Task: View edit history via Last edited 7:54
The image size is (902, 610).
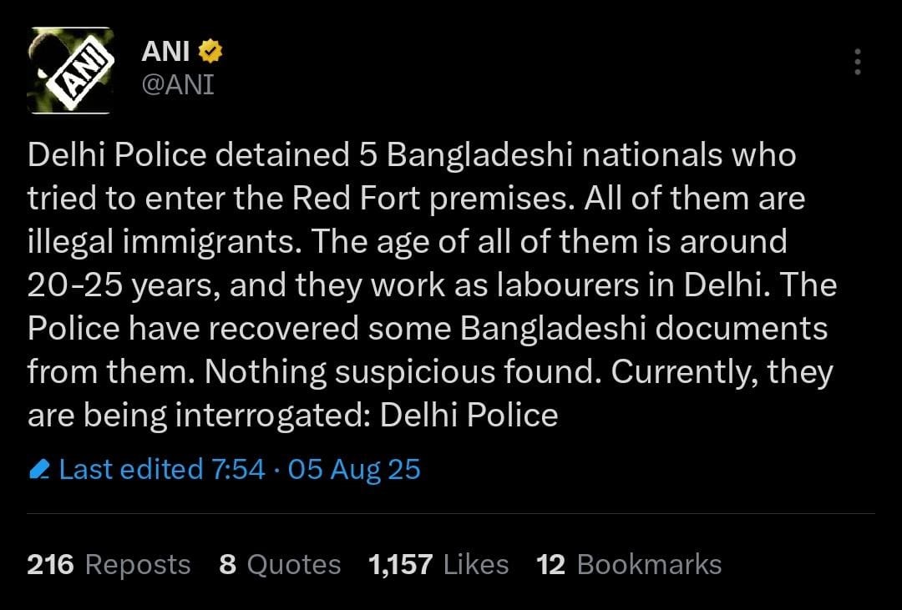Action: tap(162, 469)
